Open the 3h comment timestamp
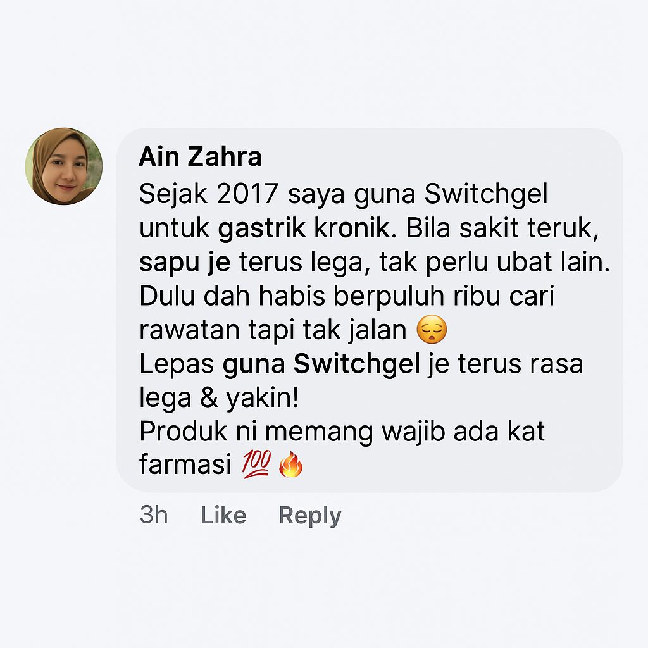648x648 pixels. (154, 515)
